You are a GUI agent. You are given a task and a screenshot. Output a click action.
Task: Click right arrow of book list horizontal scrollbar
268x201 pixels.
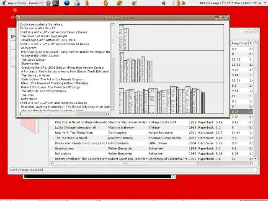(108, 113)
